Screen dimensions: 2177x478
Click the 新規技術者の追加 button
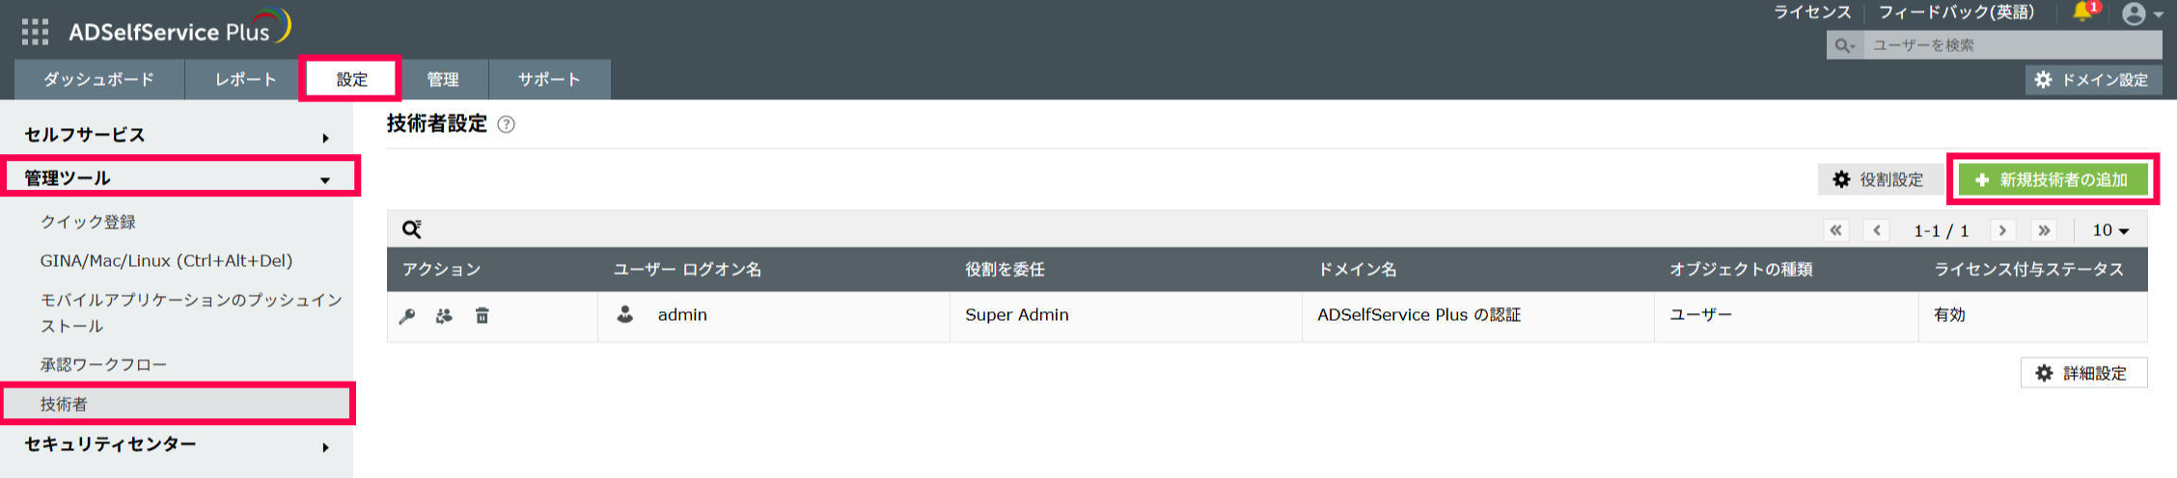tap(2052, 179)
